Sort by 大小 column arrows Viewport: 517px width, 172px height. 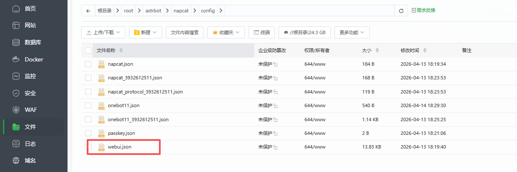377,50
